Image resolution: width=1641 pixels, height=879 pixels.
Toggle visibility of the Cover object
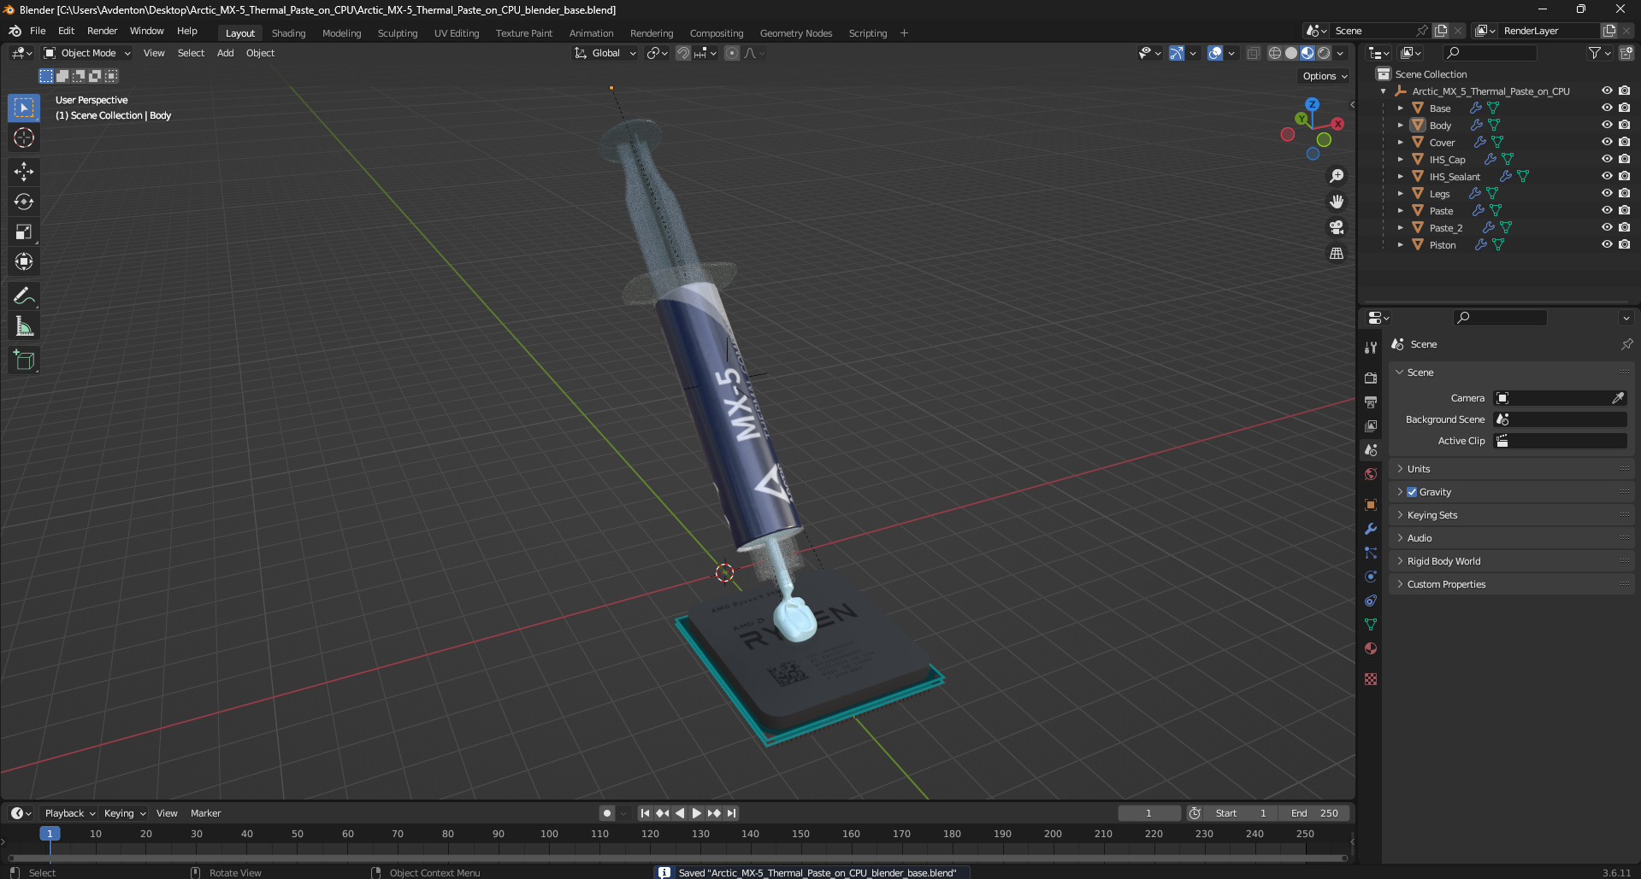pos(1607,142)
